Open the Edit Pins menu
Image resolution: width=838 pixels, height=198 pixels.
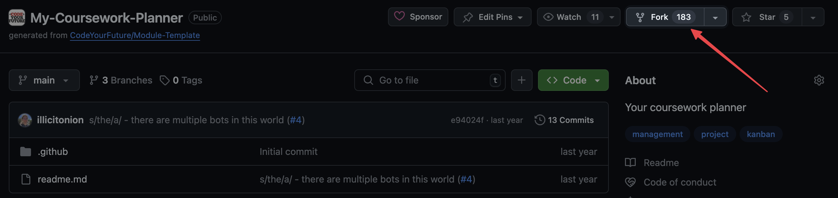pyautogui.click(x=492, y=17)
